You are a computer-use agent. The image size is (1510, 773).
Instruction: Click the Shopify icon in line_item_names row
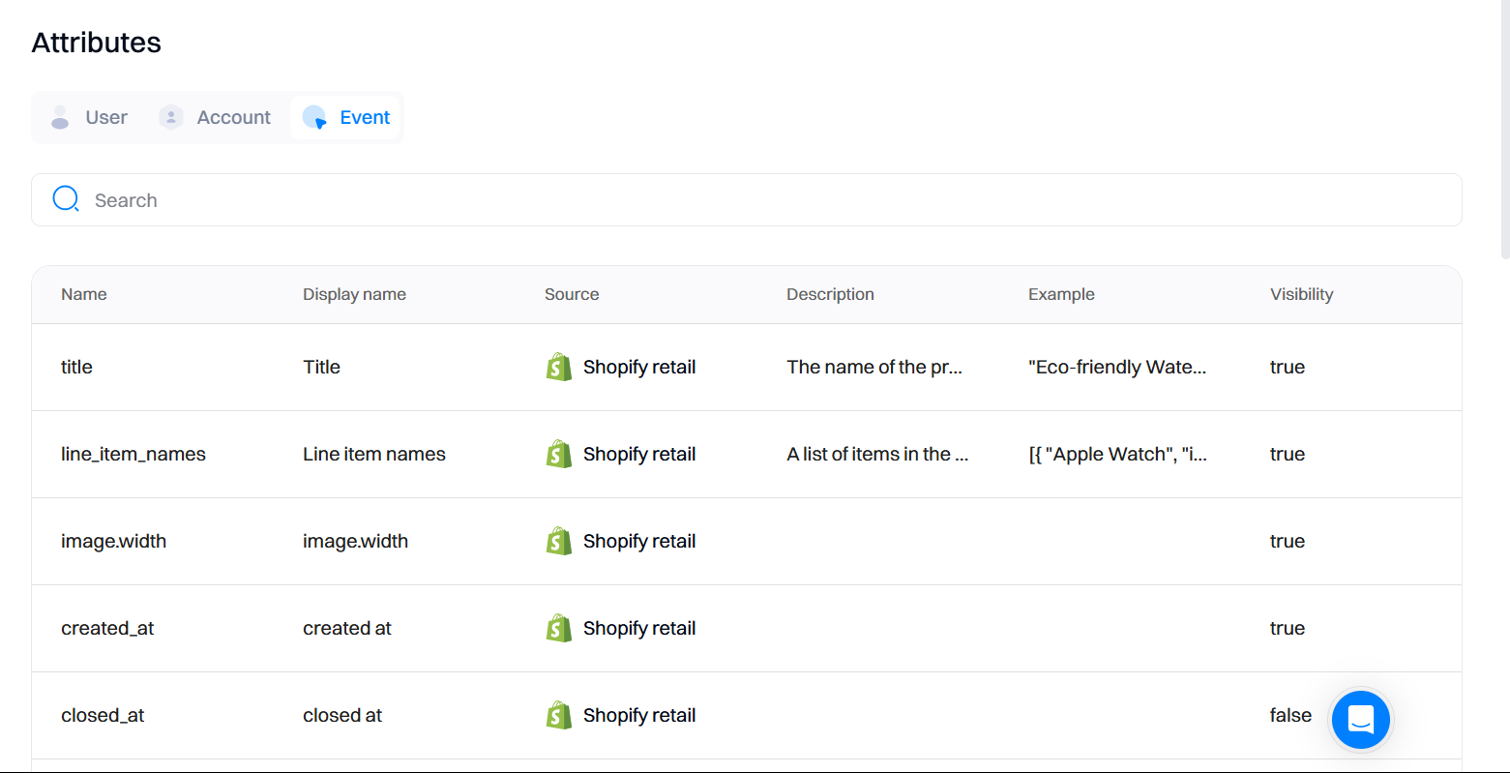click(559, 454)
